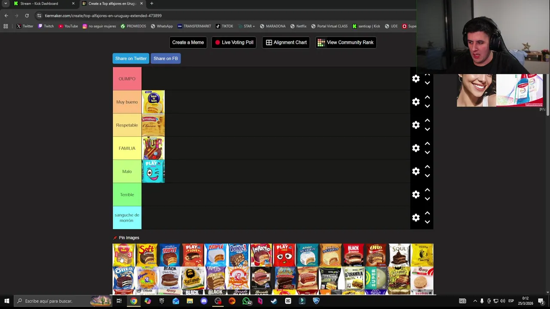The image size is (550, 309).
Task: Open settings gear for sanguche de morrón tier
Action: click(416, 218)
